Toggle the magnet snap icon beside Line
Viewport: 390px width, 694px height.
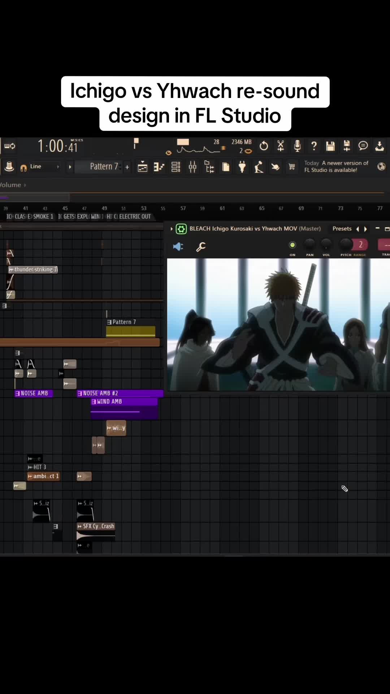click(x=23, y=167)
